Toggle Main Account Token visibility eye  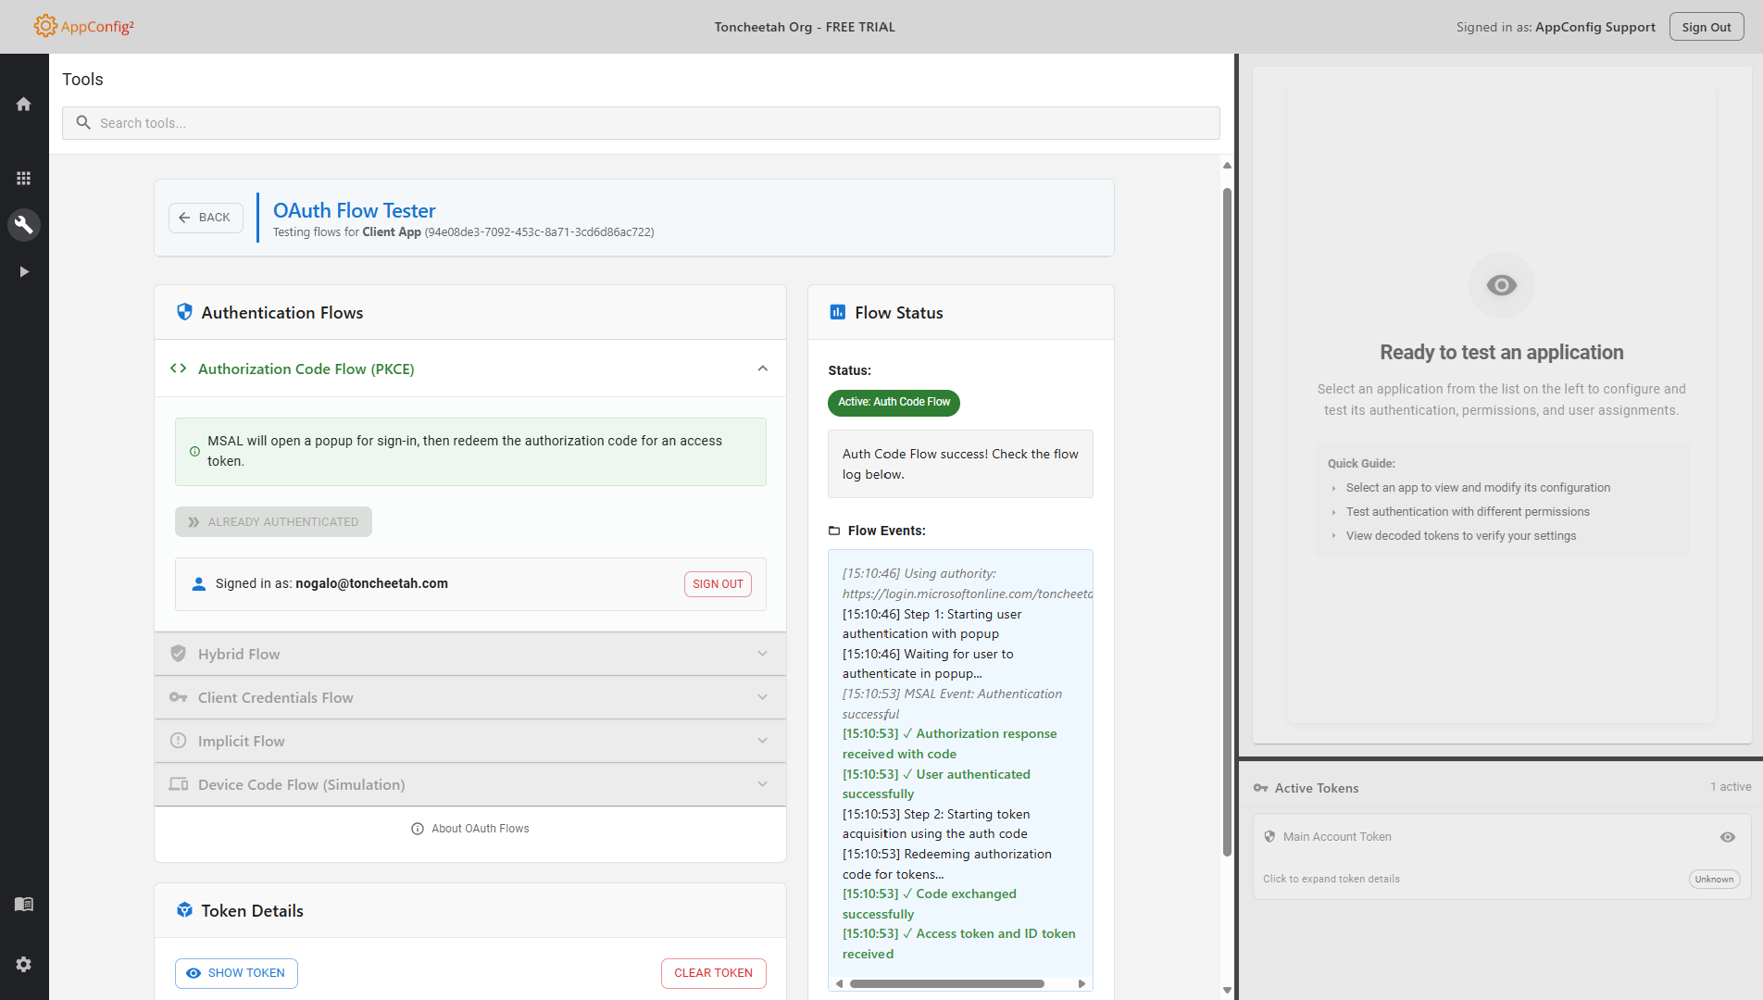(x=1728, y=837)
